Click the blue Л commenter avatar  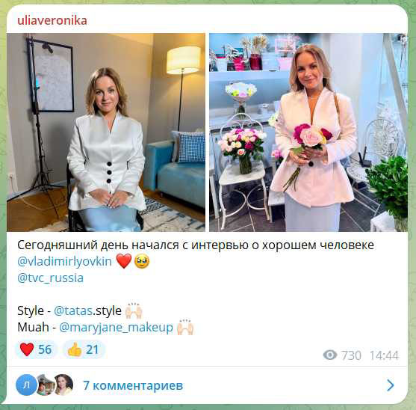[x=26, y=385]
